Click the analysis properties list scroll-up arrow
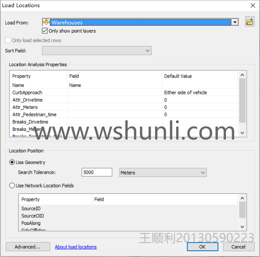Image resolution: width=260 pixels, height=257 pixels. click(x=242, y=75)
